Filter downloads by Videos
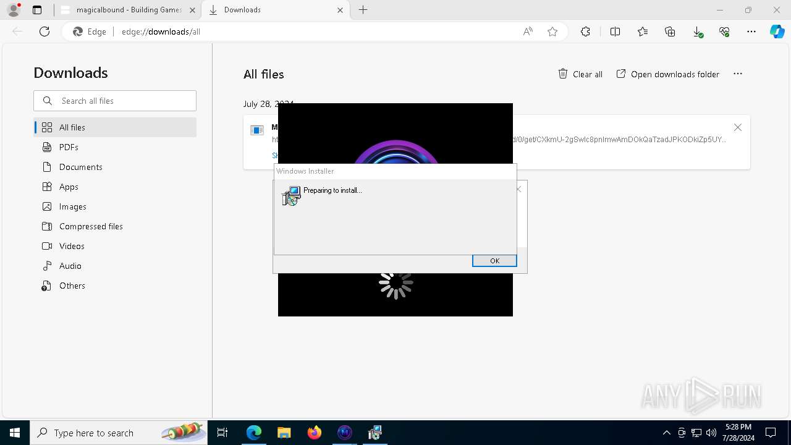The image size is (791, 445). tap(116, 246)
